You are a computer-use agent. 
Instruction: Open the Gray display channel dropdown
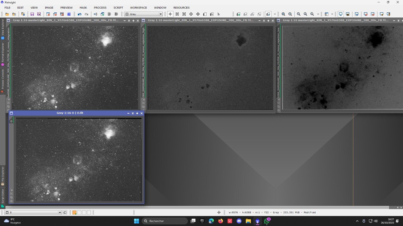coord(144,14)
